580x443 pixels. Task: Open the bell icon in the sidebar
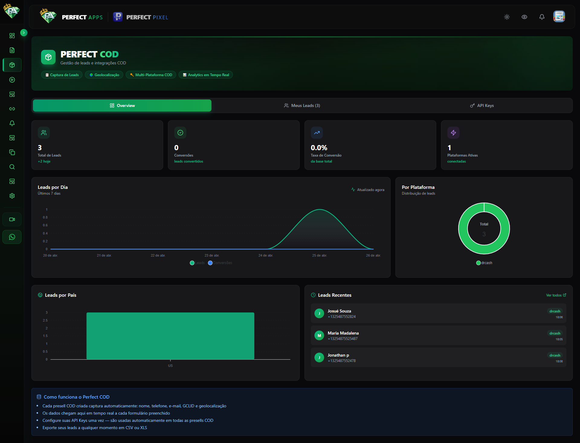pos(12,123)
